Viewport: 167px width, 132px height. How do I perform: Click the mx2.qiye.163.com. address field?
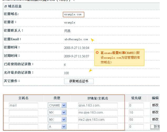(98, 120)
